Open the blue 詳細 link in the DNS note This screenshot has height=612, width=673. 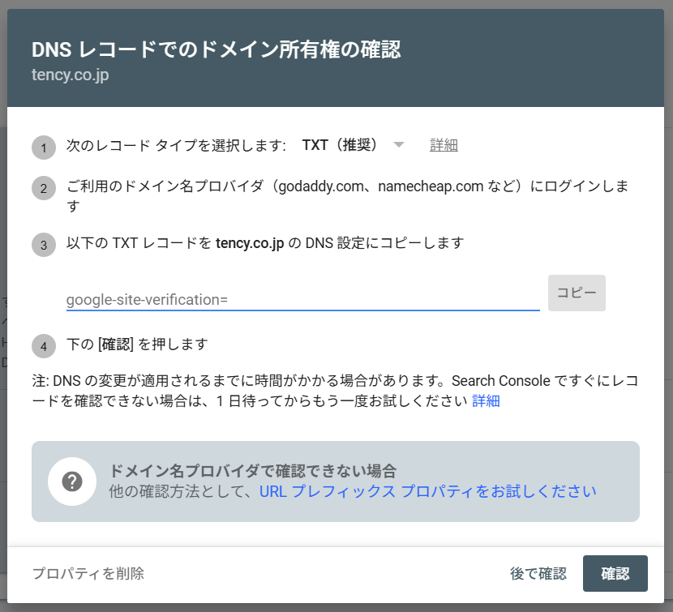coord(486,401)
